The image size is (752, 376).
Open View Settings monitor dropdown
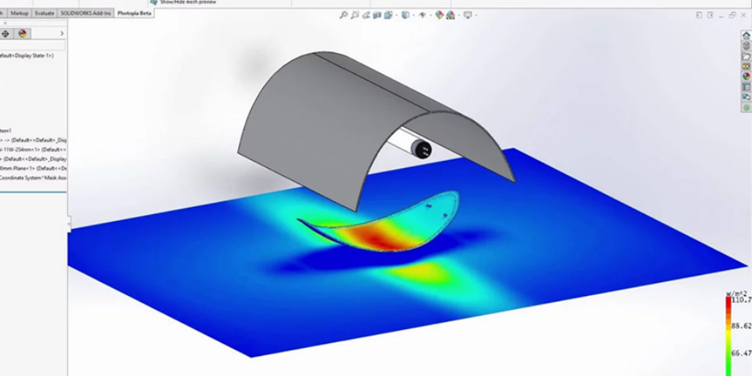coord(468,15)
